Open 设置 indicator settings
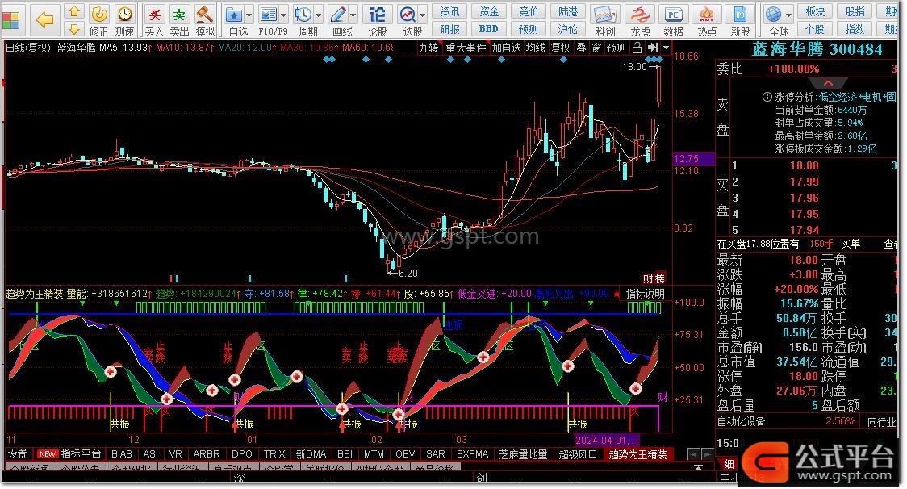This screenshot has height=489, width=907. 18,455
